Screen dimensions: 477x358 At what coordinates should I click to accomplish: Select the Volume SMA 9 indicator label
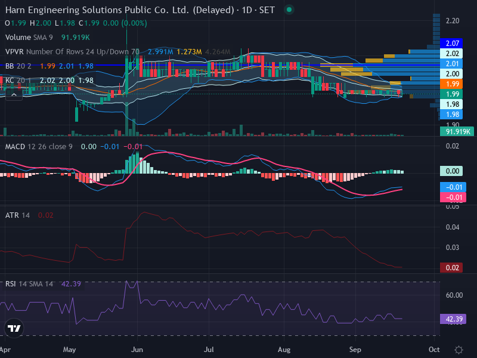click(x=29, y=38)
